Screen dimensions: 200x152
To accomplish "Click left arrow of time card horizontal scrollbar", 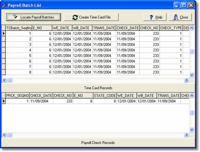I will 4,80.
